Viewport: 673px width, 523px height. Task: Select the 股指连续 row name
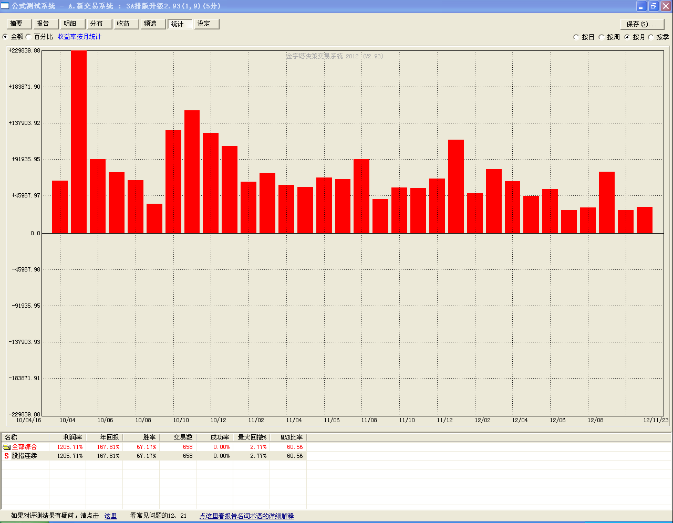24,456
